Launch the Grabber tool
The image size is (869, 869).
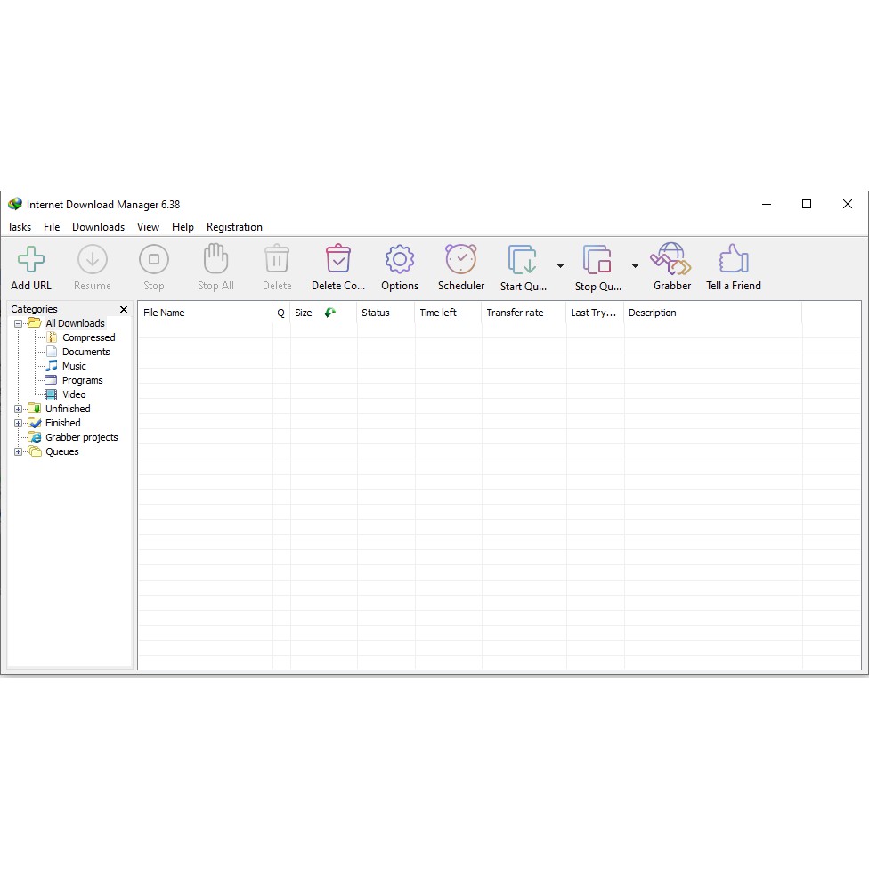(x=671, y=259)
